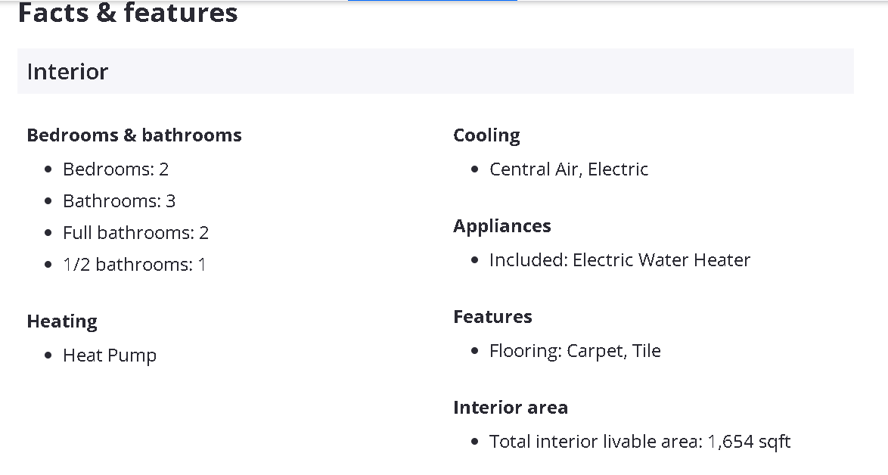
Task: Select the Interior section header bar
Action: click(435, 71)
